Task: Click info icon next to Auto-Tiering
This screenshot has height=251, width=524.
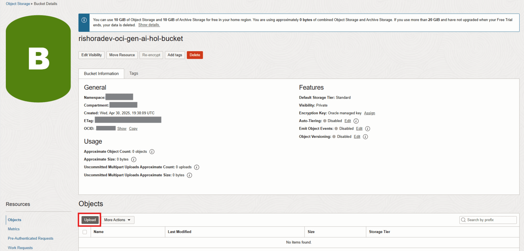Action: (x=356, y=121)
